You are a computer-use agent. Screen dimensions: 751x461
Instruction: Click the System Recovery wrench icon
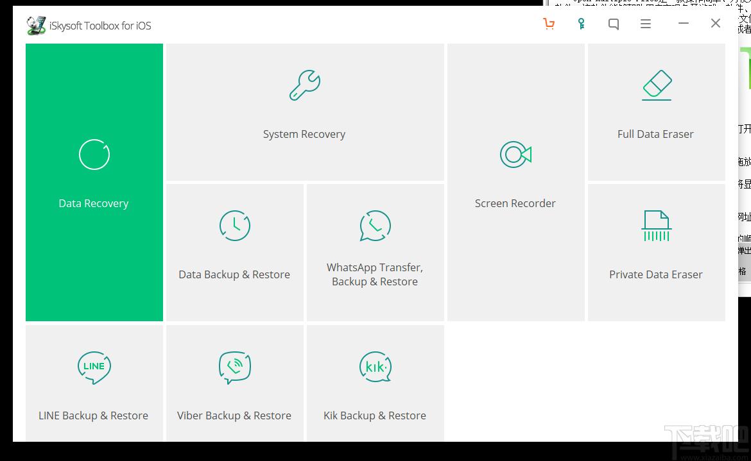coord(305,85)
